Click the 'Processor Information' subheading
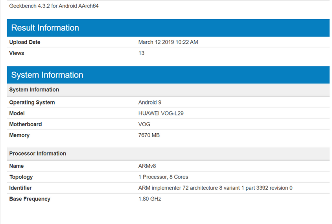This screenshot has width=332, height=224. pos(168,154)
